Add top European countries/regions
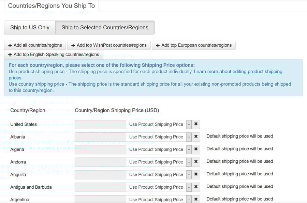The image size is (307, 203). tap(193, 45)
